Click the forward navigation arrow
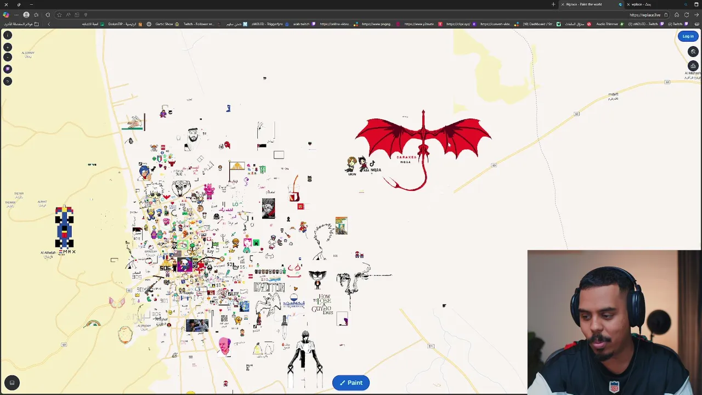Viewport: 702px width, 395px height. 697,15
